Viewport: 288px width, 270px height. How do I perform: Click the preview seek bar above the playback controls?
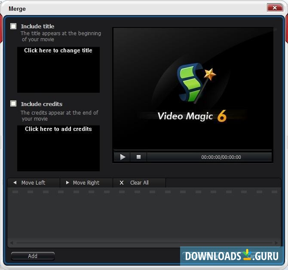tap(193, 150)
